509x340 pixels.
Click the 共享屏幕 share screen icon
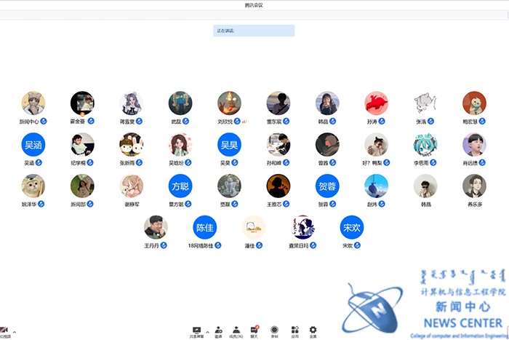pos(196,330)
